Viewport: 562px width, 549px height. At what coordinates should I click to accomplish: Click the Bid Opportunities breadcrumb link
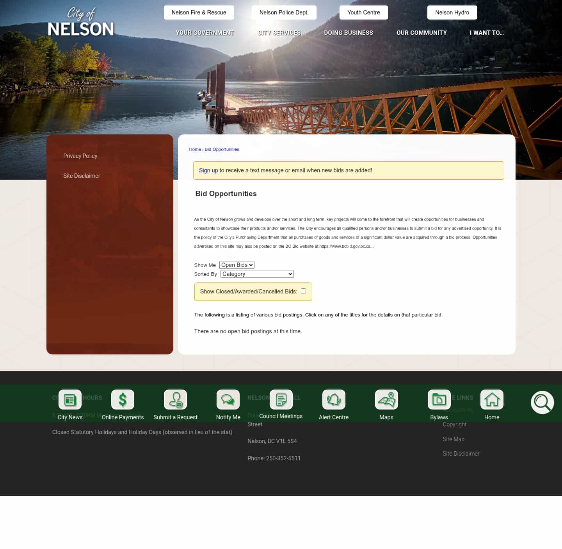click(x=222, y=149)
